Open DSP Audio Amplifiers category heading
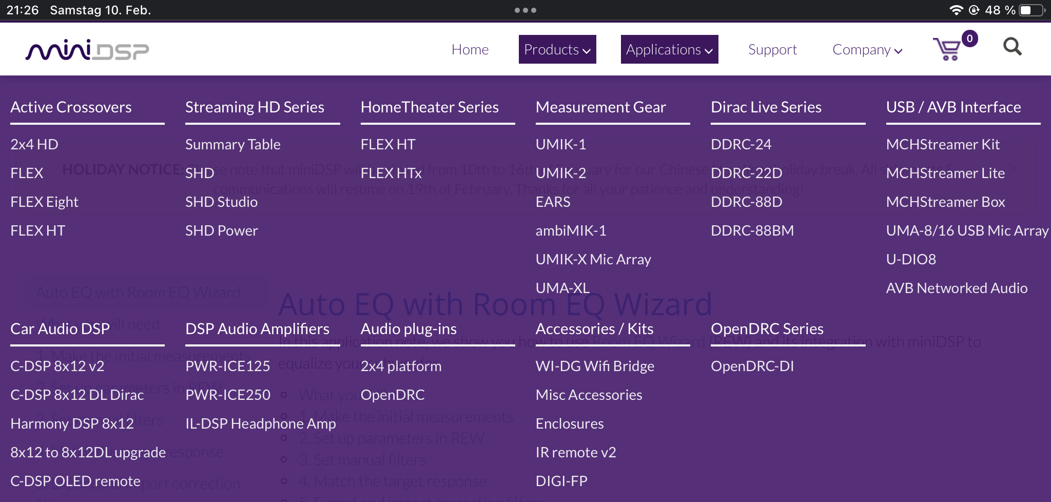 257,329
